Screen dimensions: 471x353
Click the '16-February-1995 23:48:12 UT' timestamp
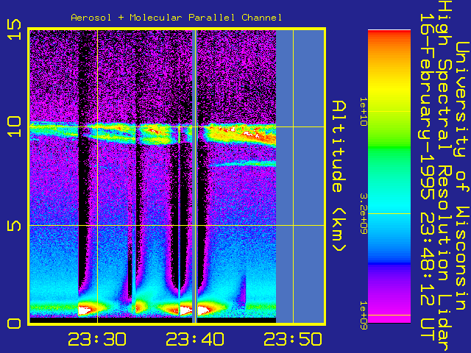tap(427, 177)
